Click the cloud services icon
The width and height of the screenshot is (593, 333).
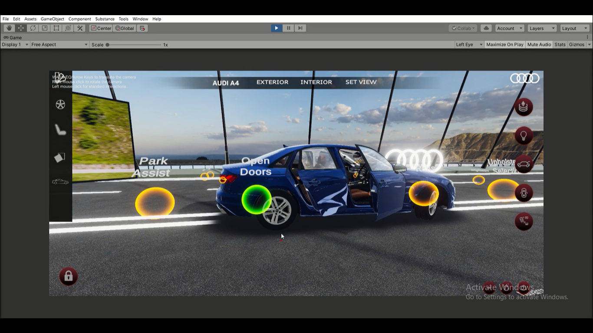click(486, 28)
